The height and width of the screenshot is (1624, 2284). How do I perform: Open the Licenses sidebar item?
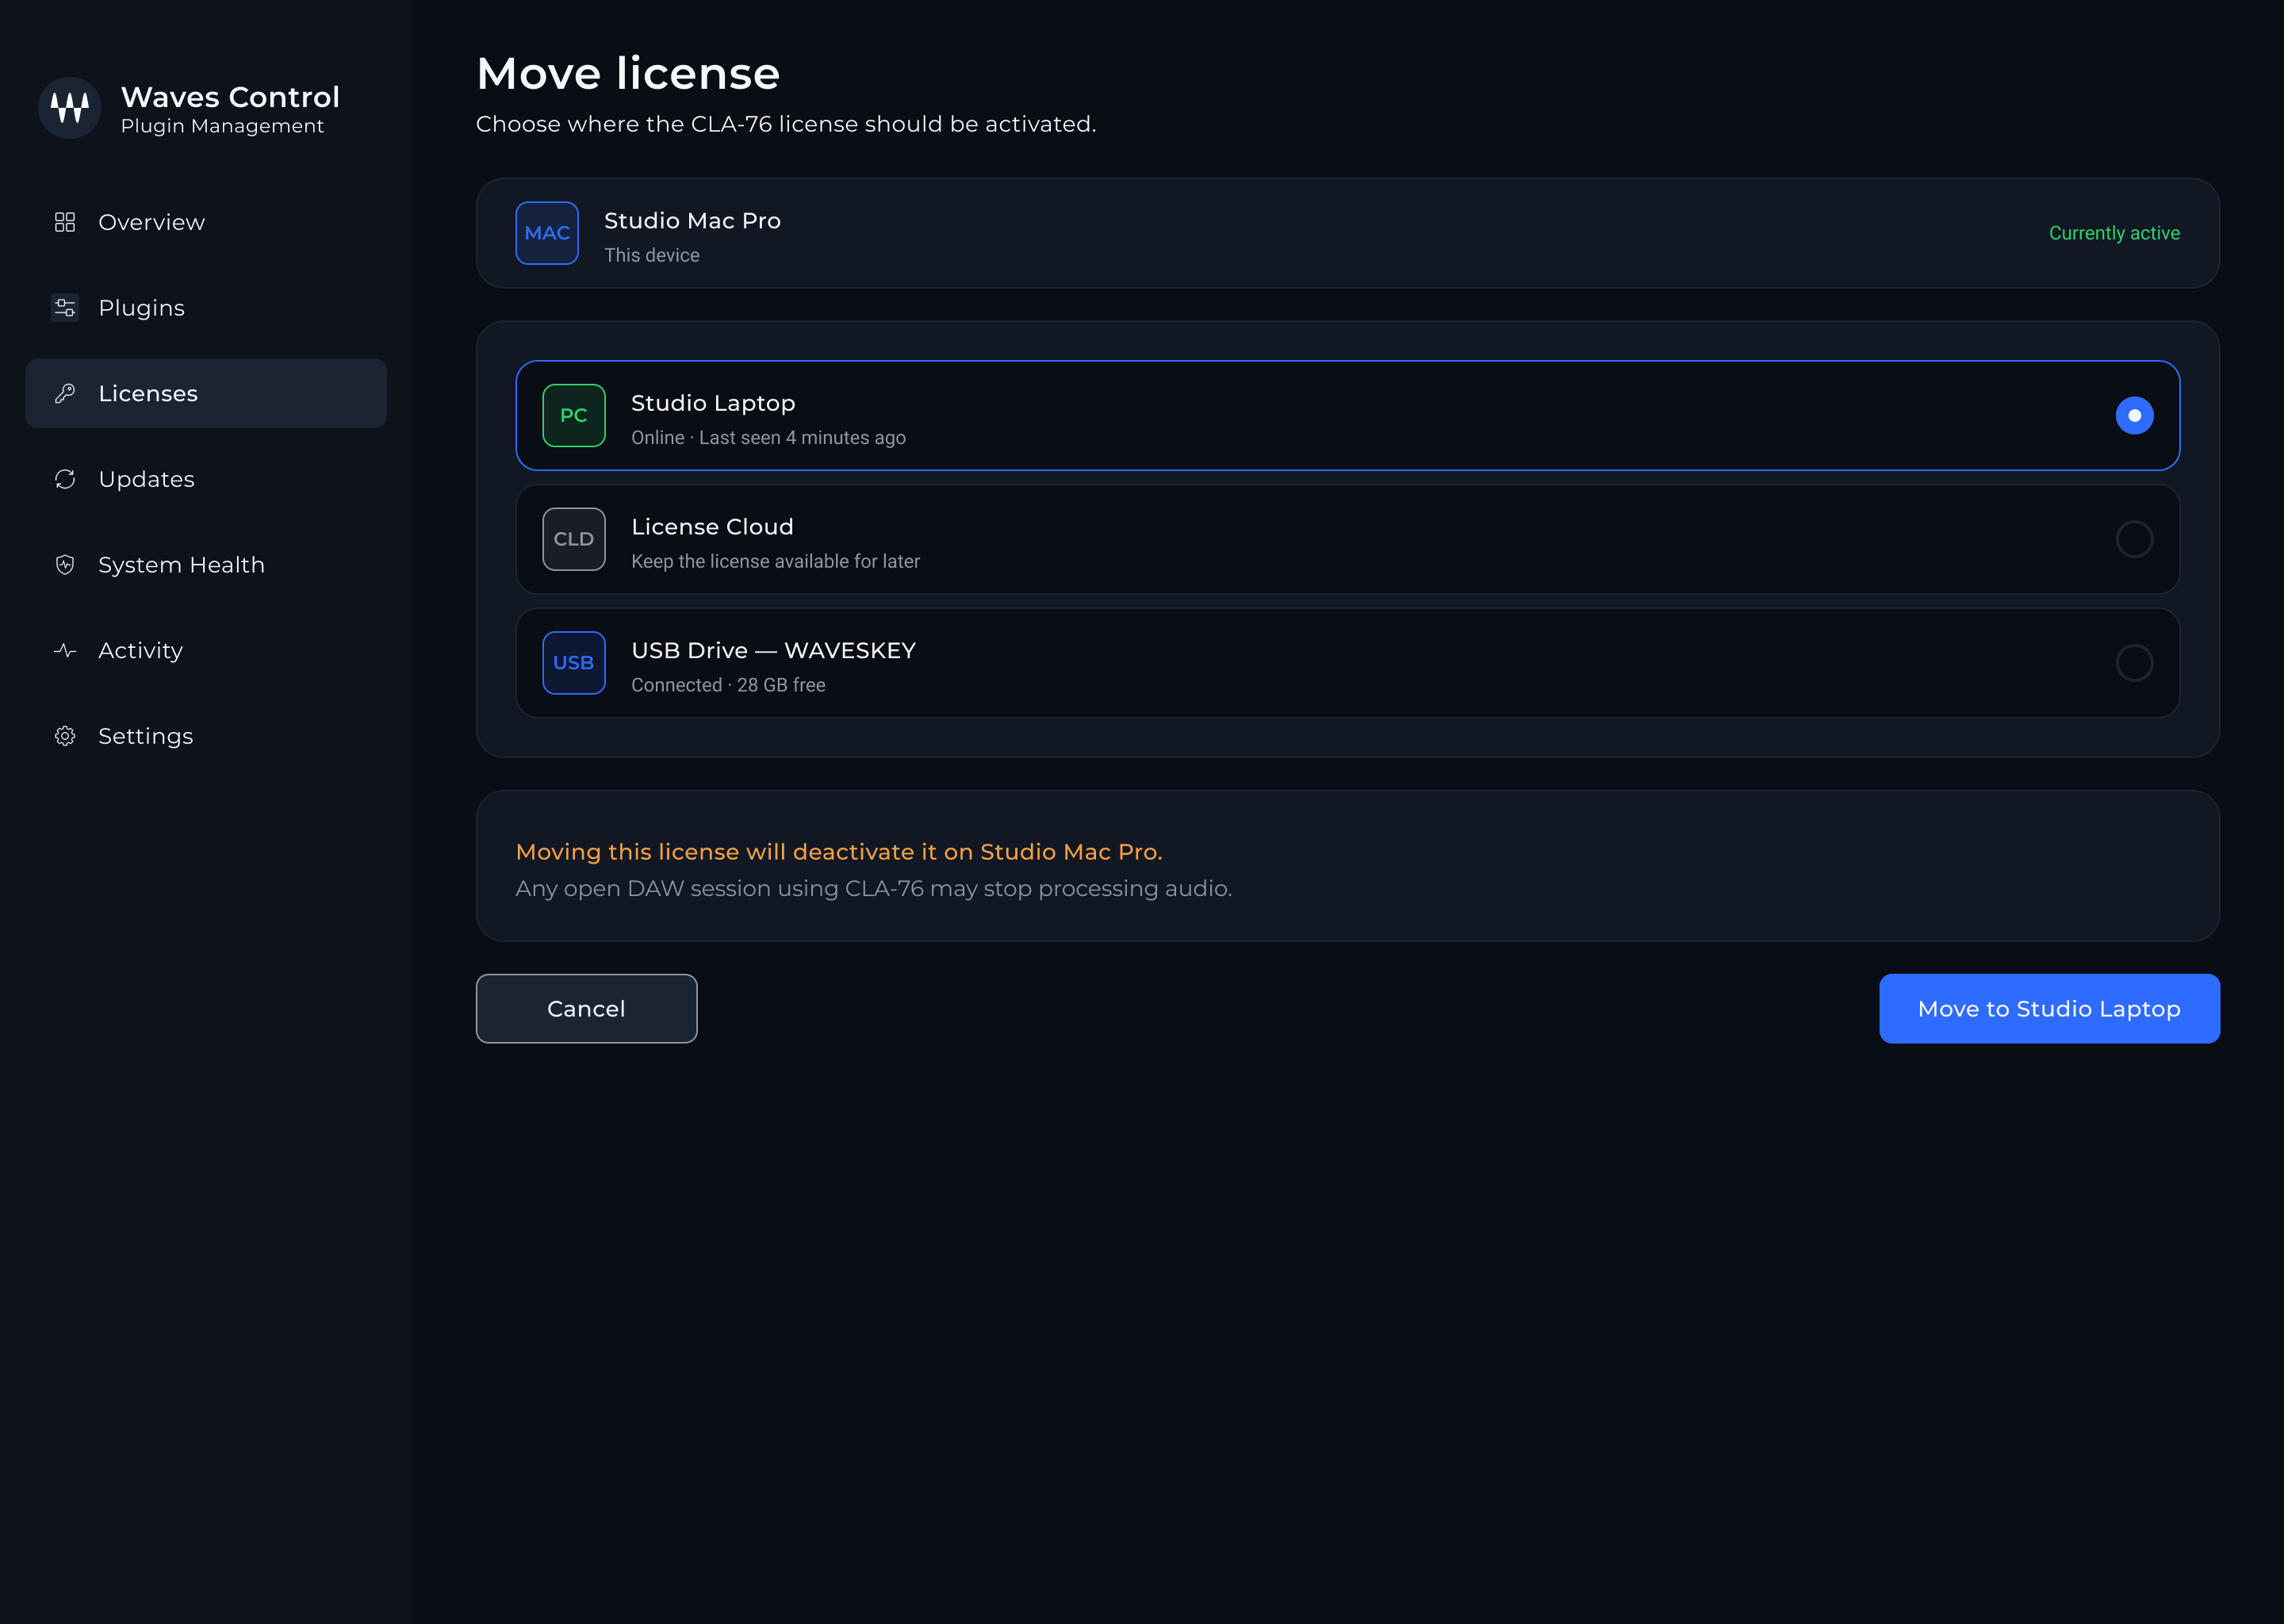[x=206, y=394]
